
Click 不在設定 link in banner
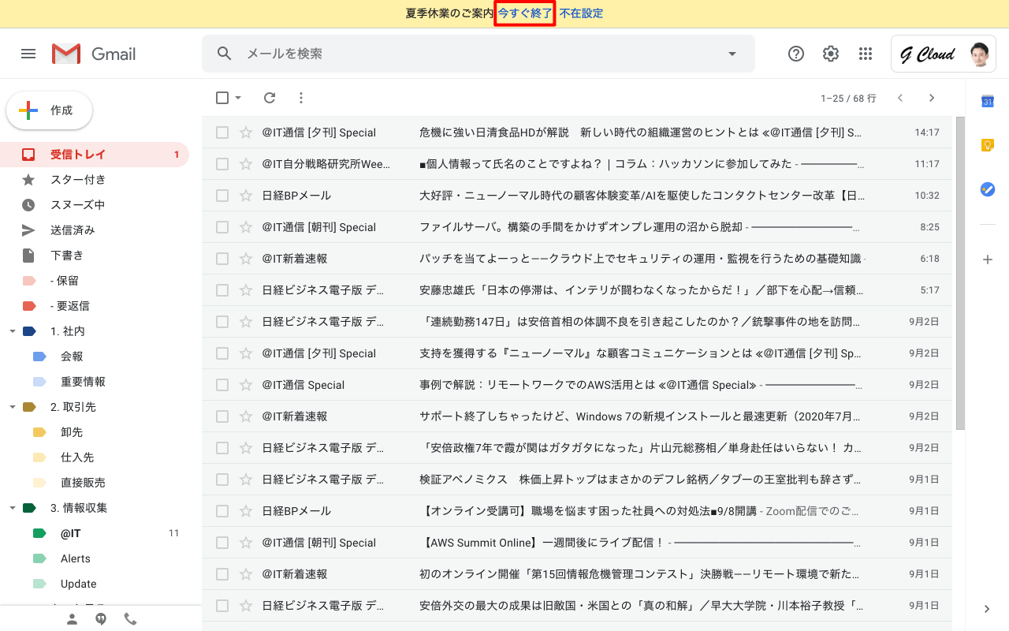click(581, 13)
